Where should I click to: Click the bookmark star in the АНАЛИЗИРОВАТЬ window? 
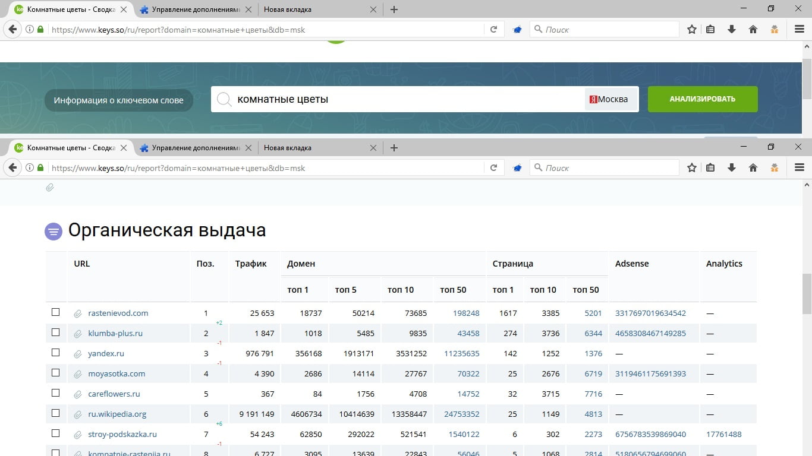pyautogui.click(x=692, y=29)
